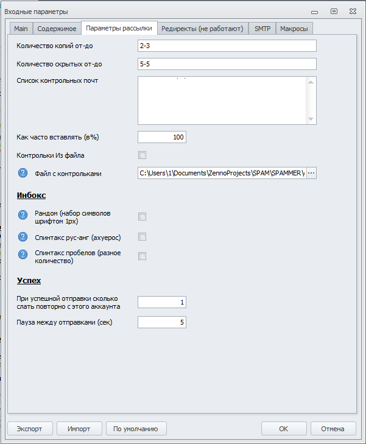Click help icon beside Рандом option

coord(24,215)
